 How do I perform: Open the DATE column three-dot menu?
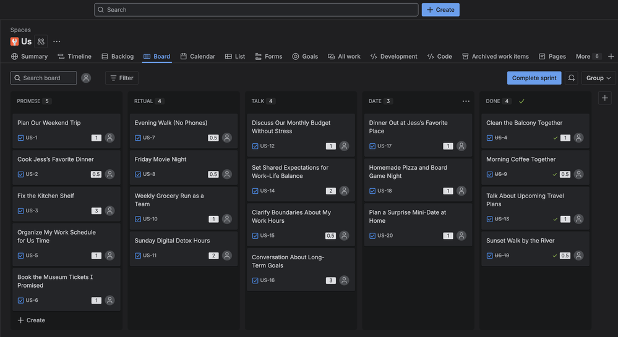click(x=466, y=101)
